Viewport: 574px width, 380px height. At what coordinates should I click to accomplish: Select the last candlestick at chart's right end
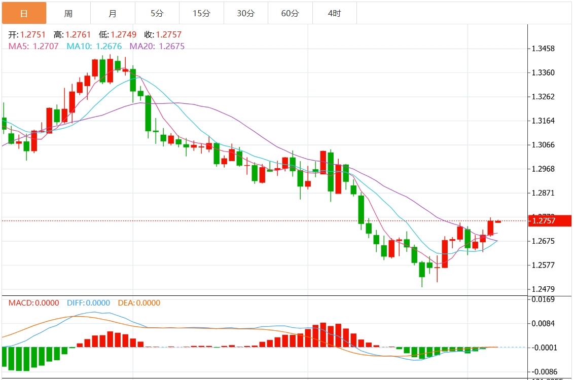tap(498, 221)
